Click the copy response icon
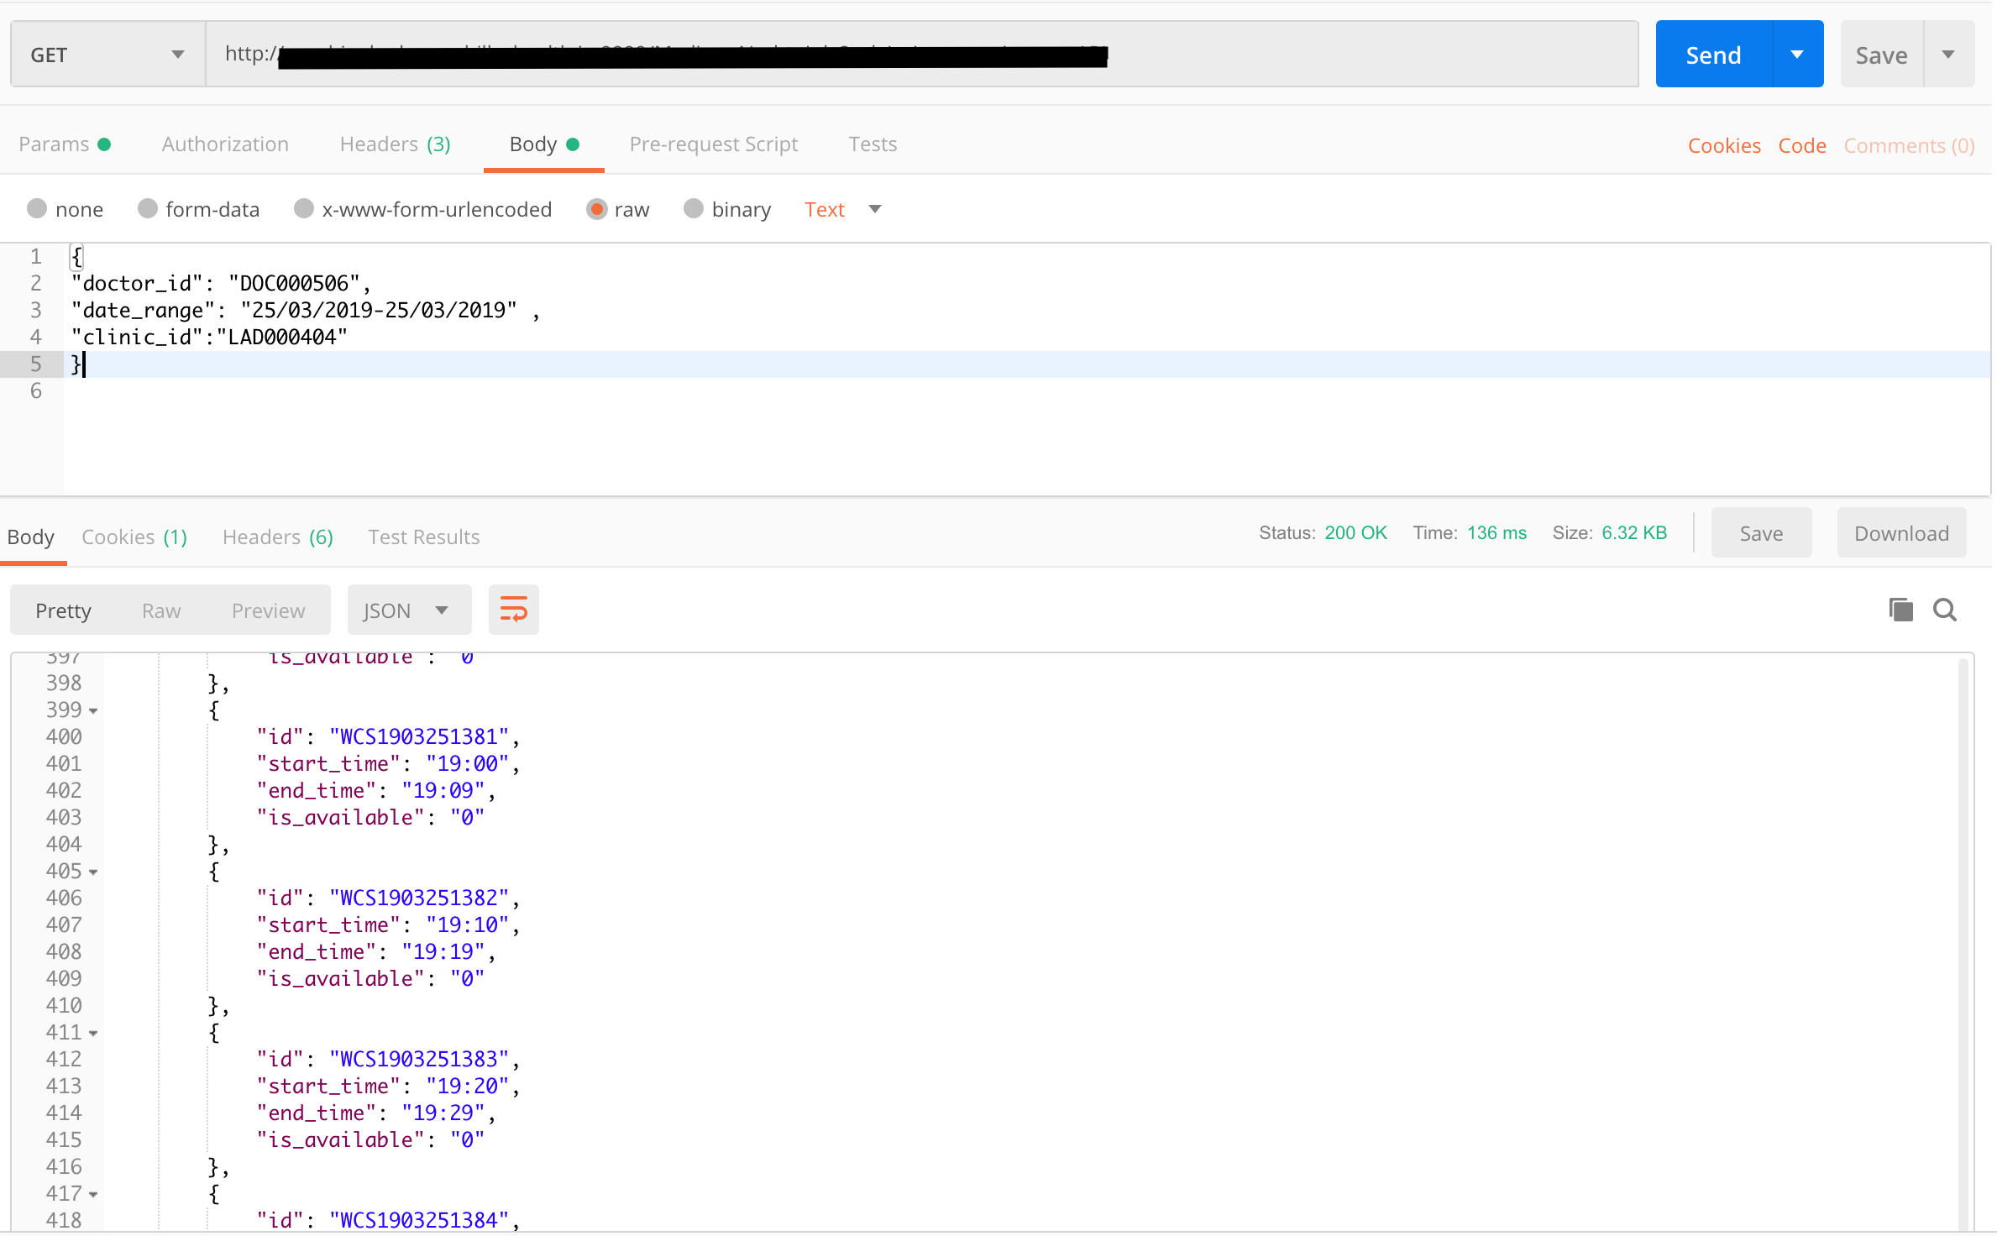Viewport: 1997px width, 1236px height. point(1900,610)
